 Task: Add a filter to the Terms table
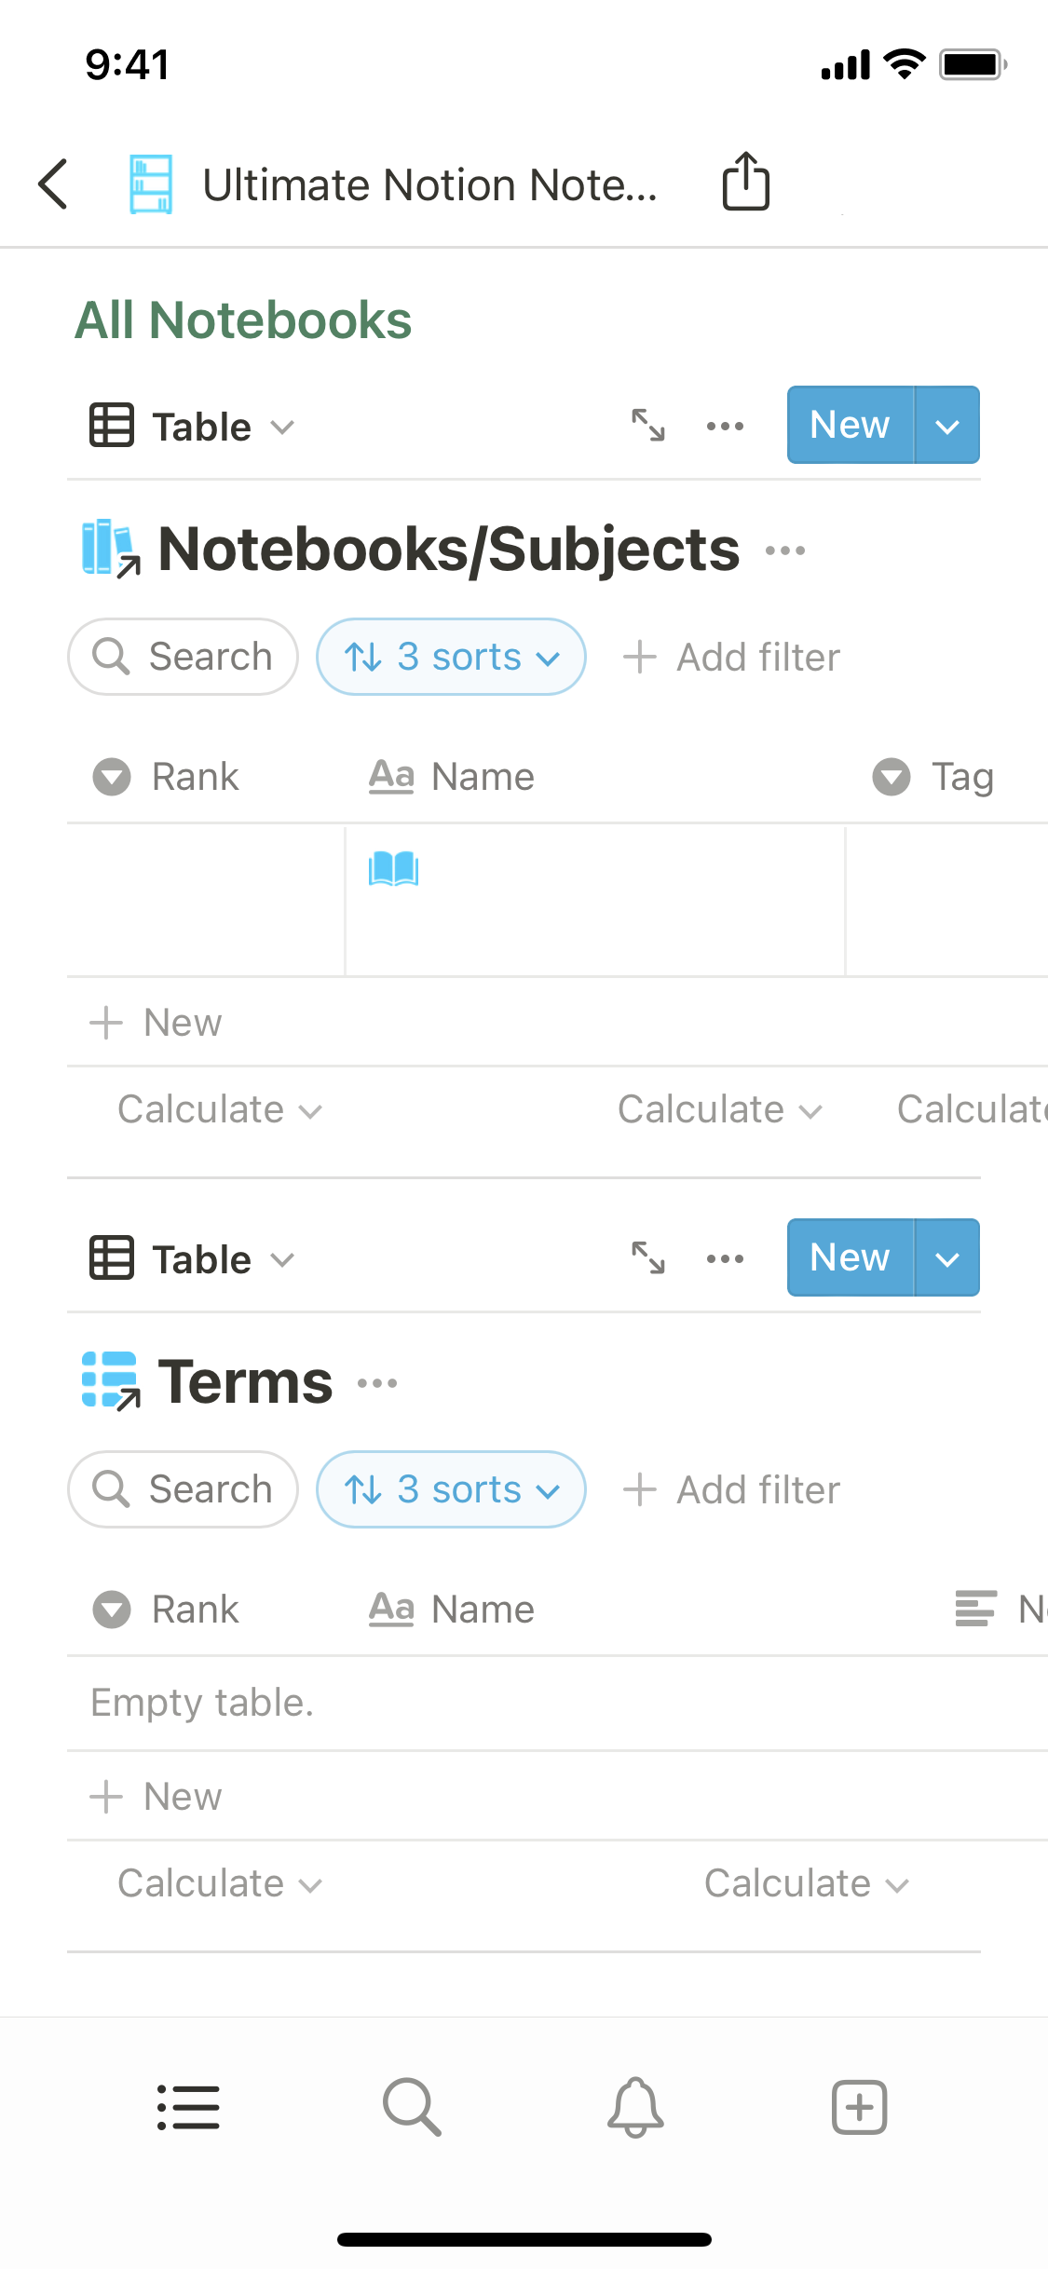pyautogui.click(x=730, y=1488)
